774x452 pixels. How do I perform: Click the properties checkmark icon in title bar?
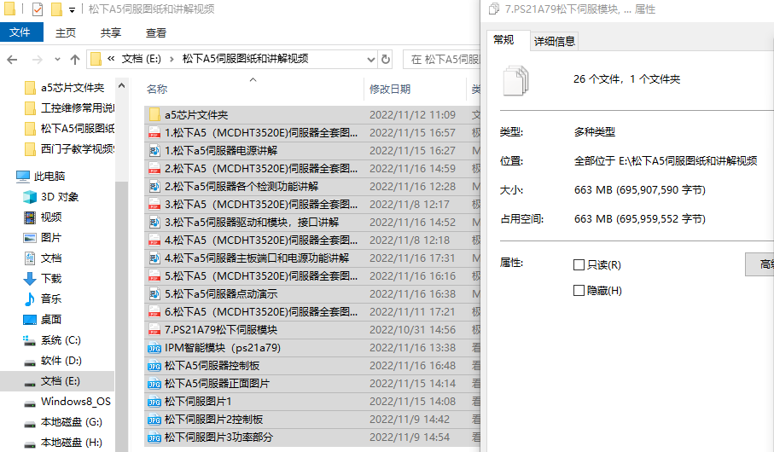(38, 9)
